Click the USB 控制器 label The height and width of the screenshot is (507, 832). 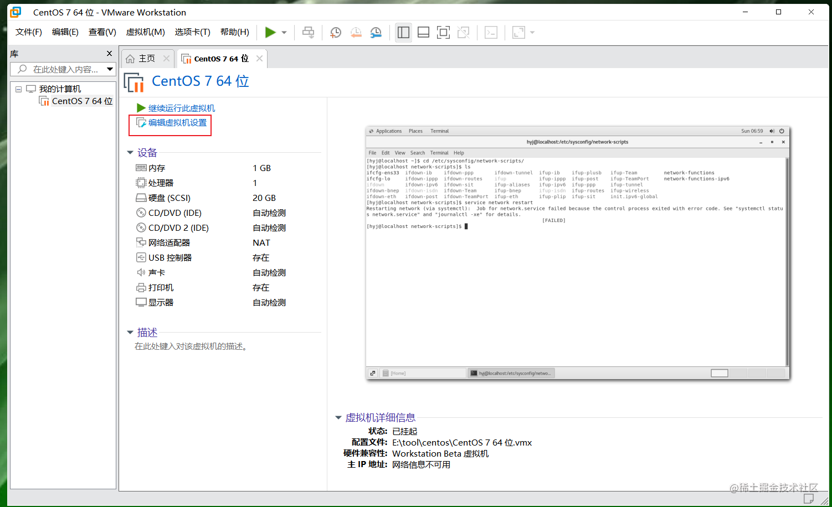170,257
